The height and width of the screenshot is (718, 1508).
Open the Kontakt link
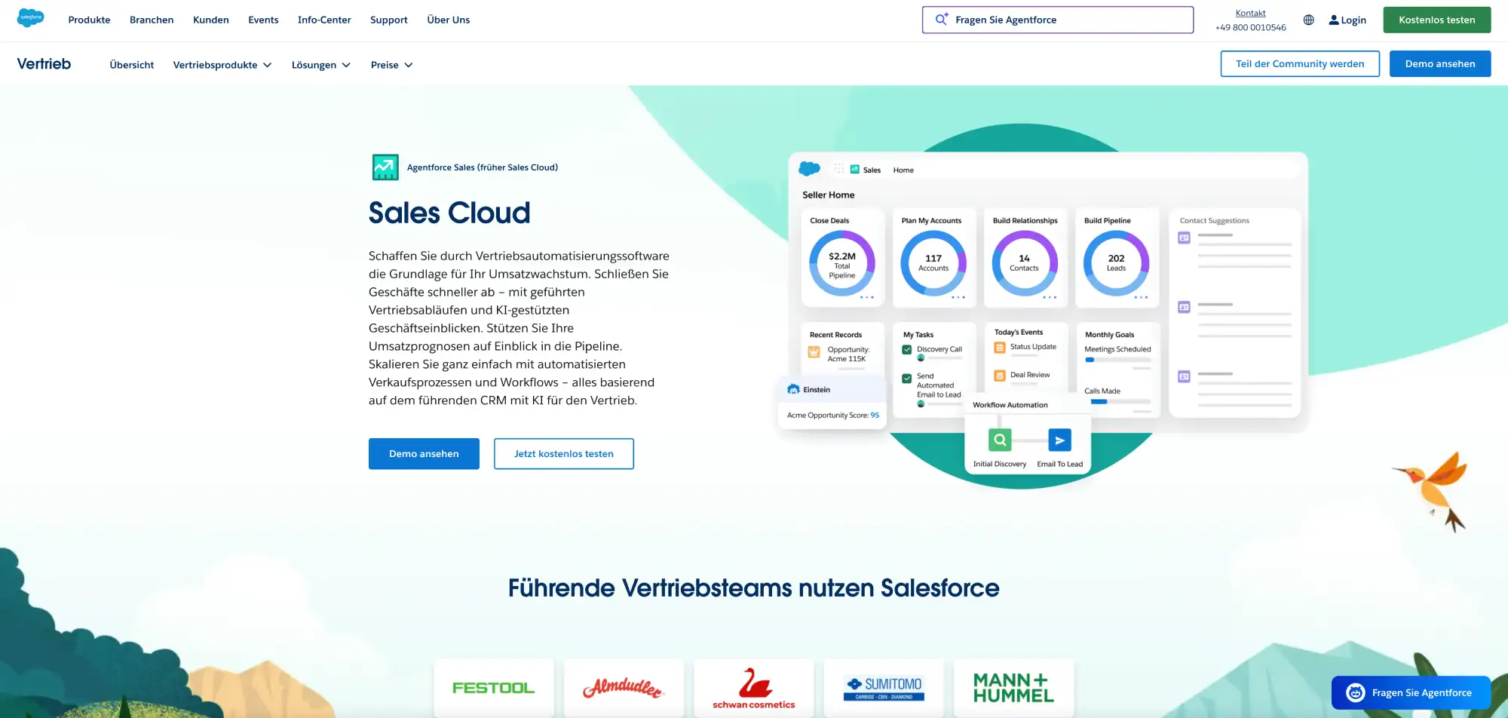point(1250,12)
